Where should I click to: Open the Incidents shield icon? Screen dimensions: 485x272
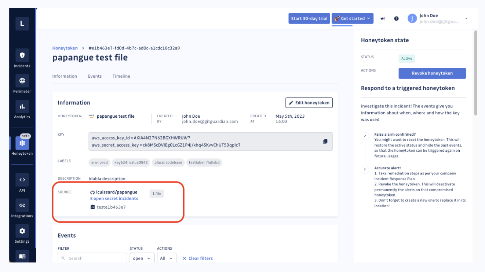(x=22, y=55)
